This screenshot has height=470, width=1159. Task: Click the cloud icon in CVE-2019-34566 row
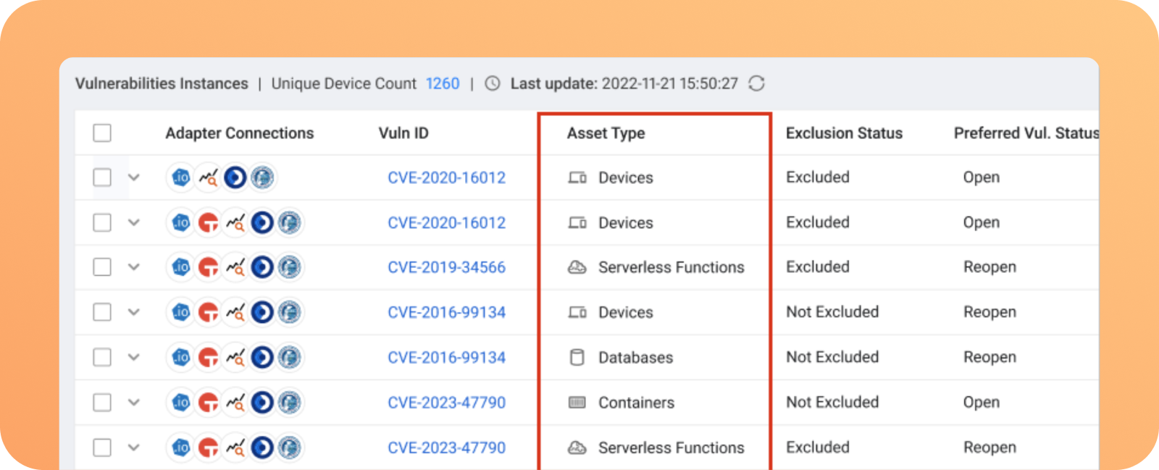click(577, 267)
